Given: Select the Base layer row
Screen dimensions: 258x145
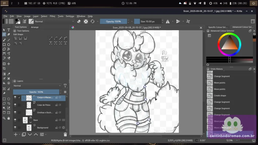Looking at the screenshot, I should point(39,120).
